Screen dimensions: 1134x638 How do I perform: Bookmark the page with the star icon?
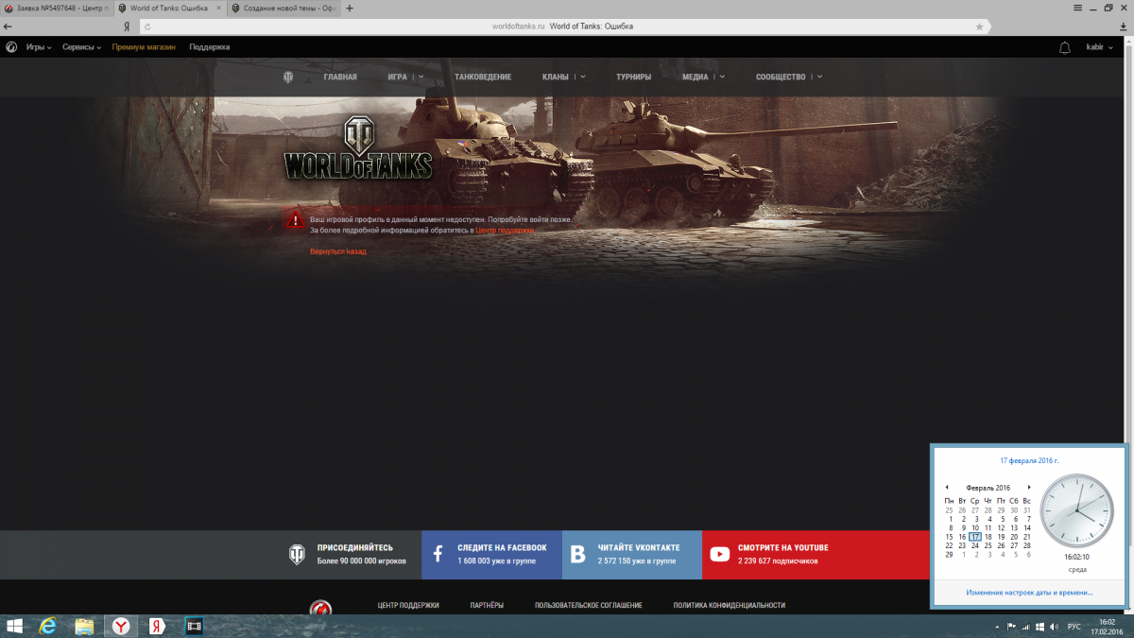pyautogui.click(x=980, y=26)
